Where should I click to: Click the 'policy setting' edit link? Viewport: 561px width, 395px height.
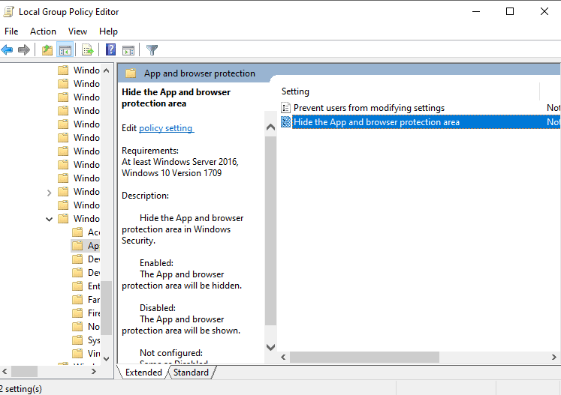point(167,128)
